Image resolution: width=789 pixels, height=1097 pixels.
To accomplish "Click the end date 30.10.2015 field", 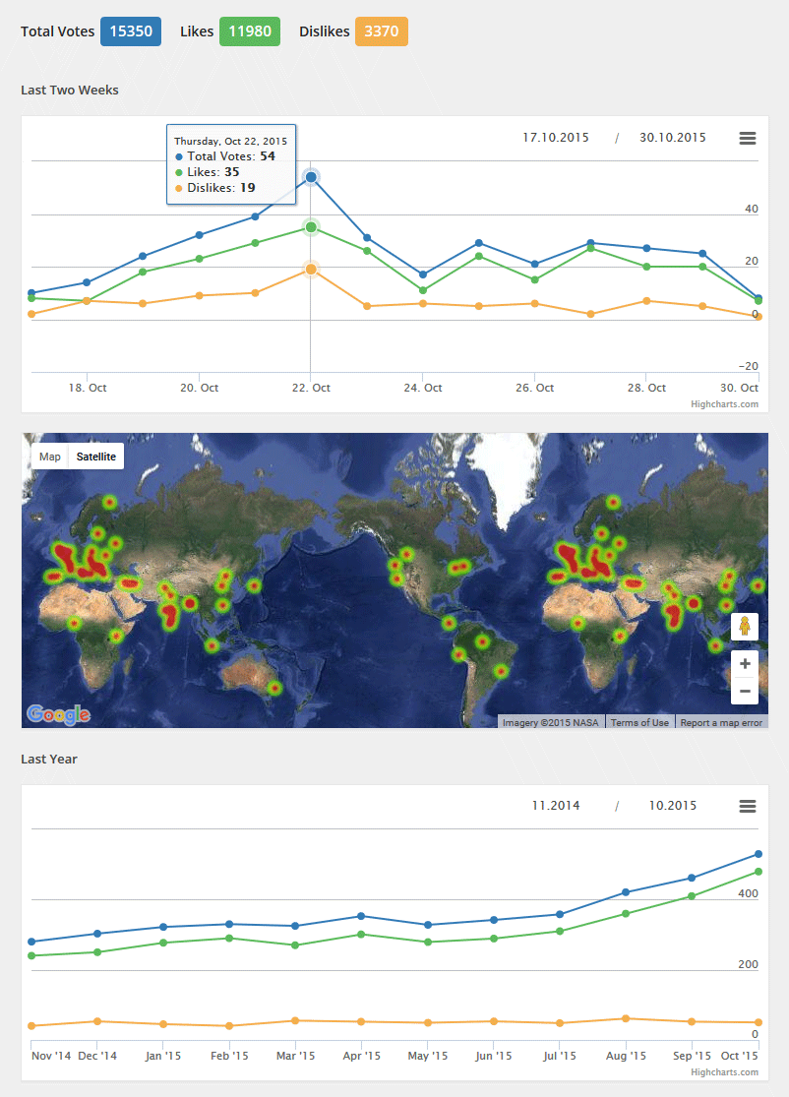I will coord(672,138).
